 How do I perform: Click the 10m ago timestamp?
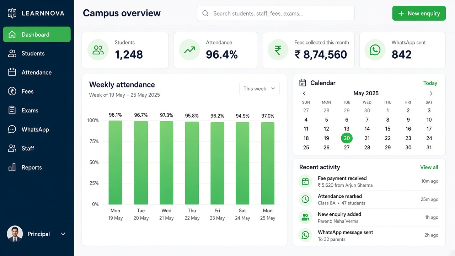(x=430, y=181)
